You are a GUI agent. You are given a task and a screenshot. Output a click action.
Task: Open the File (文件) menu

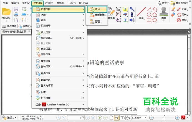(5, 3)
